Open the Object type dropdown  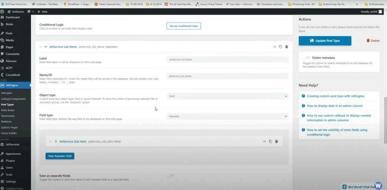tap(227, 96)
